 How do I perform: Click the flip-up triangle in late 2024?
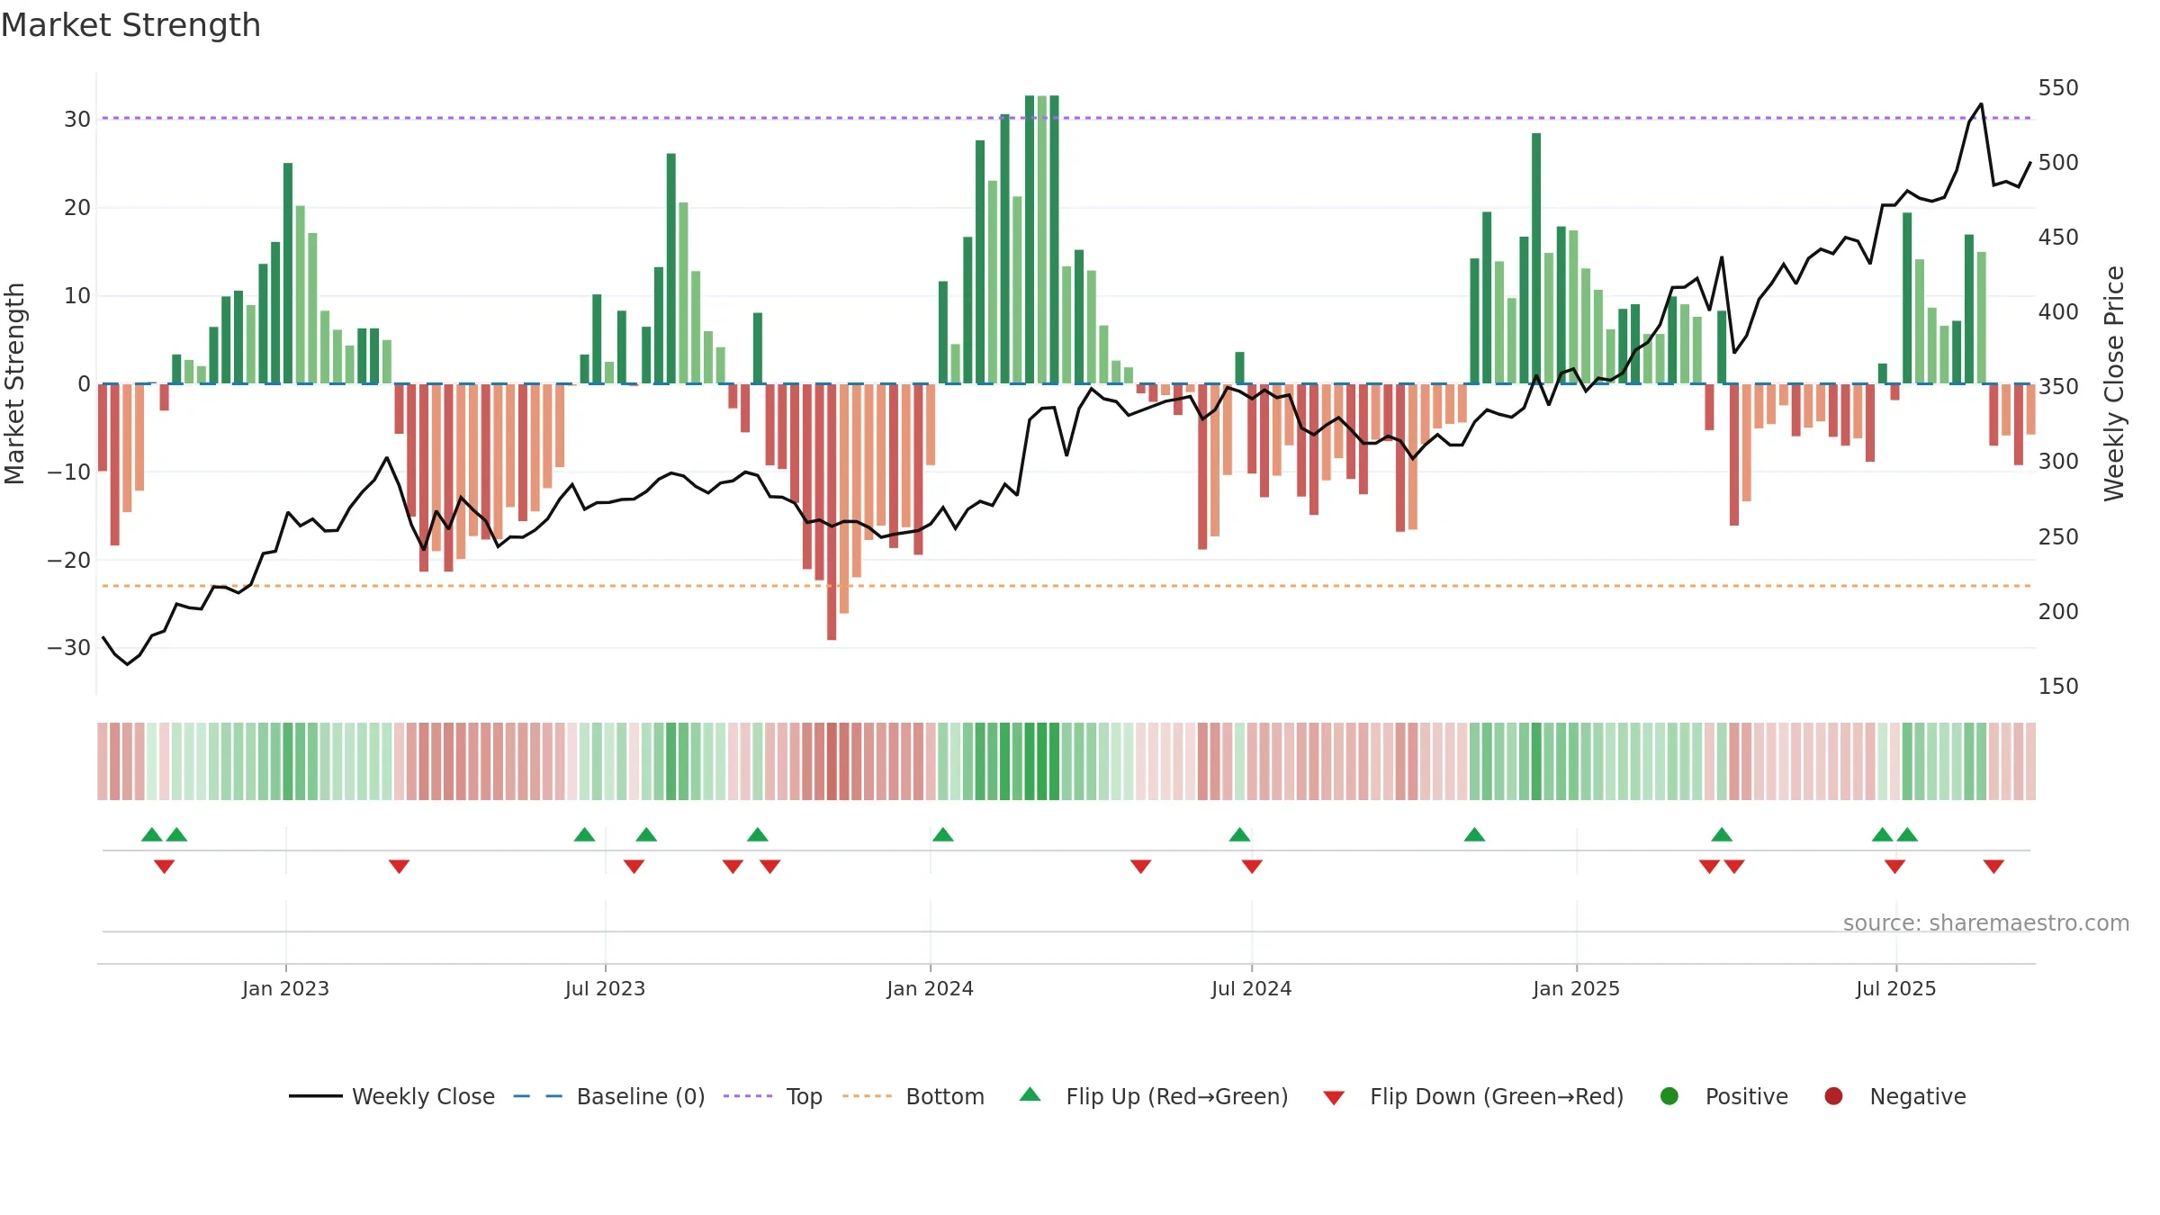(1474, 834)
